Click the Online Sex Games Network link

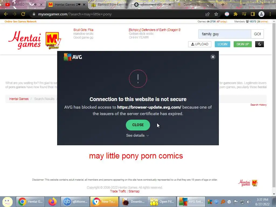pyautogui.click(x=20, y=22)
